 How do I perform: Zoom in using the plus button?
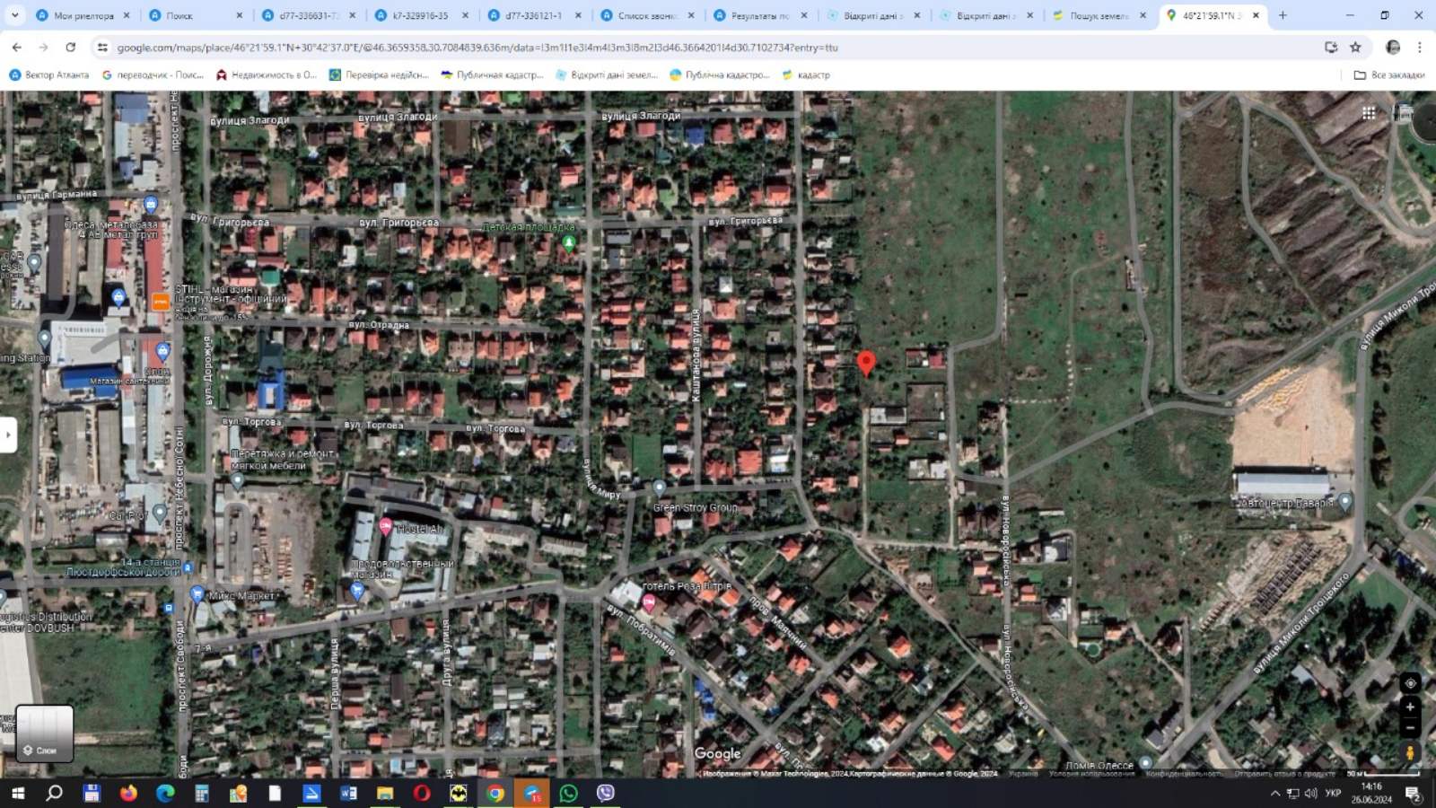1410,707
